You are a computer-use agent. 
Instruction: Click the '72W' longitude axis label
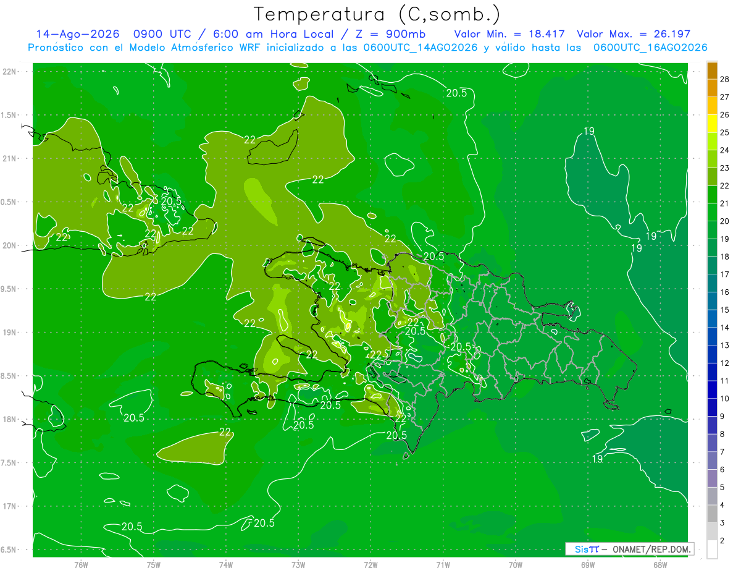point(371,565)
